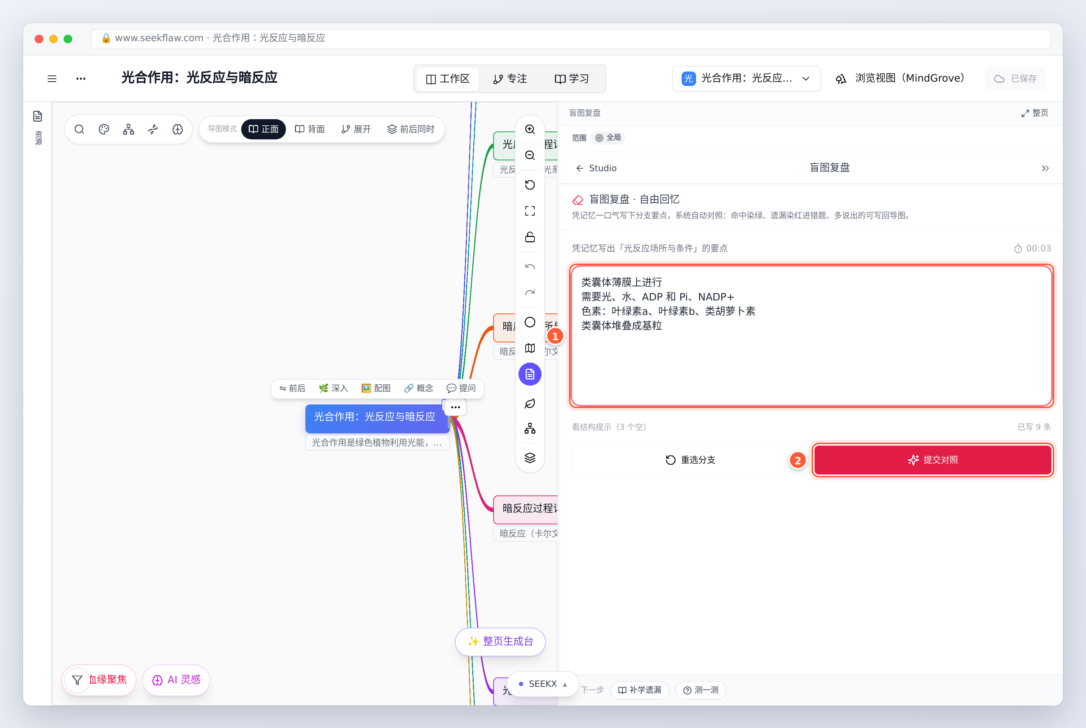Screen dimensions: 1086x728
Task: Go back to Studio
Action: tap(596, 169)
